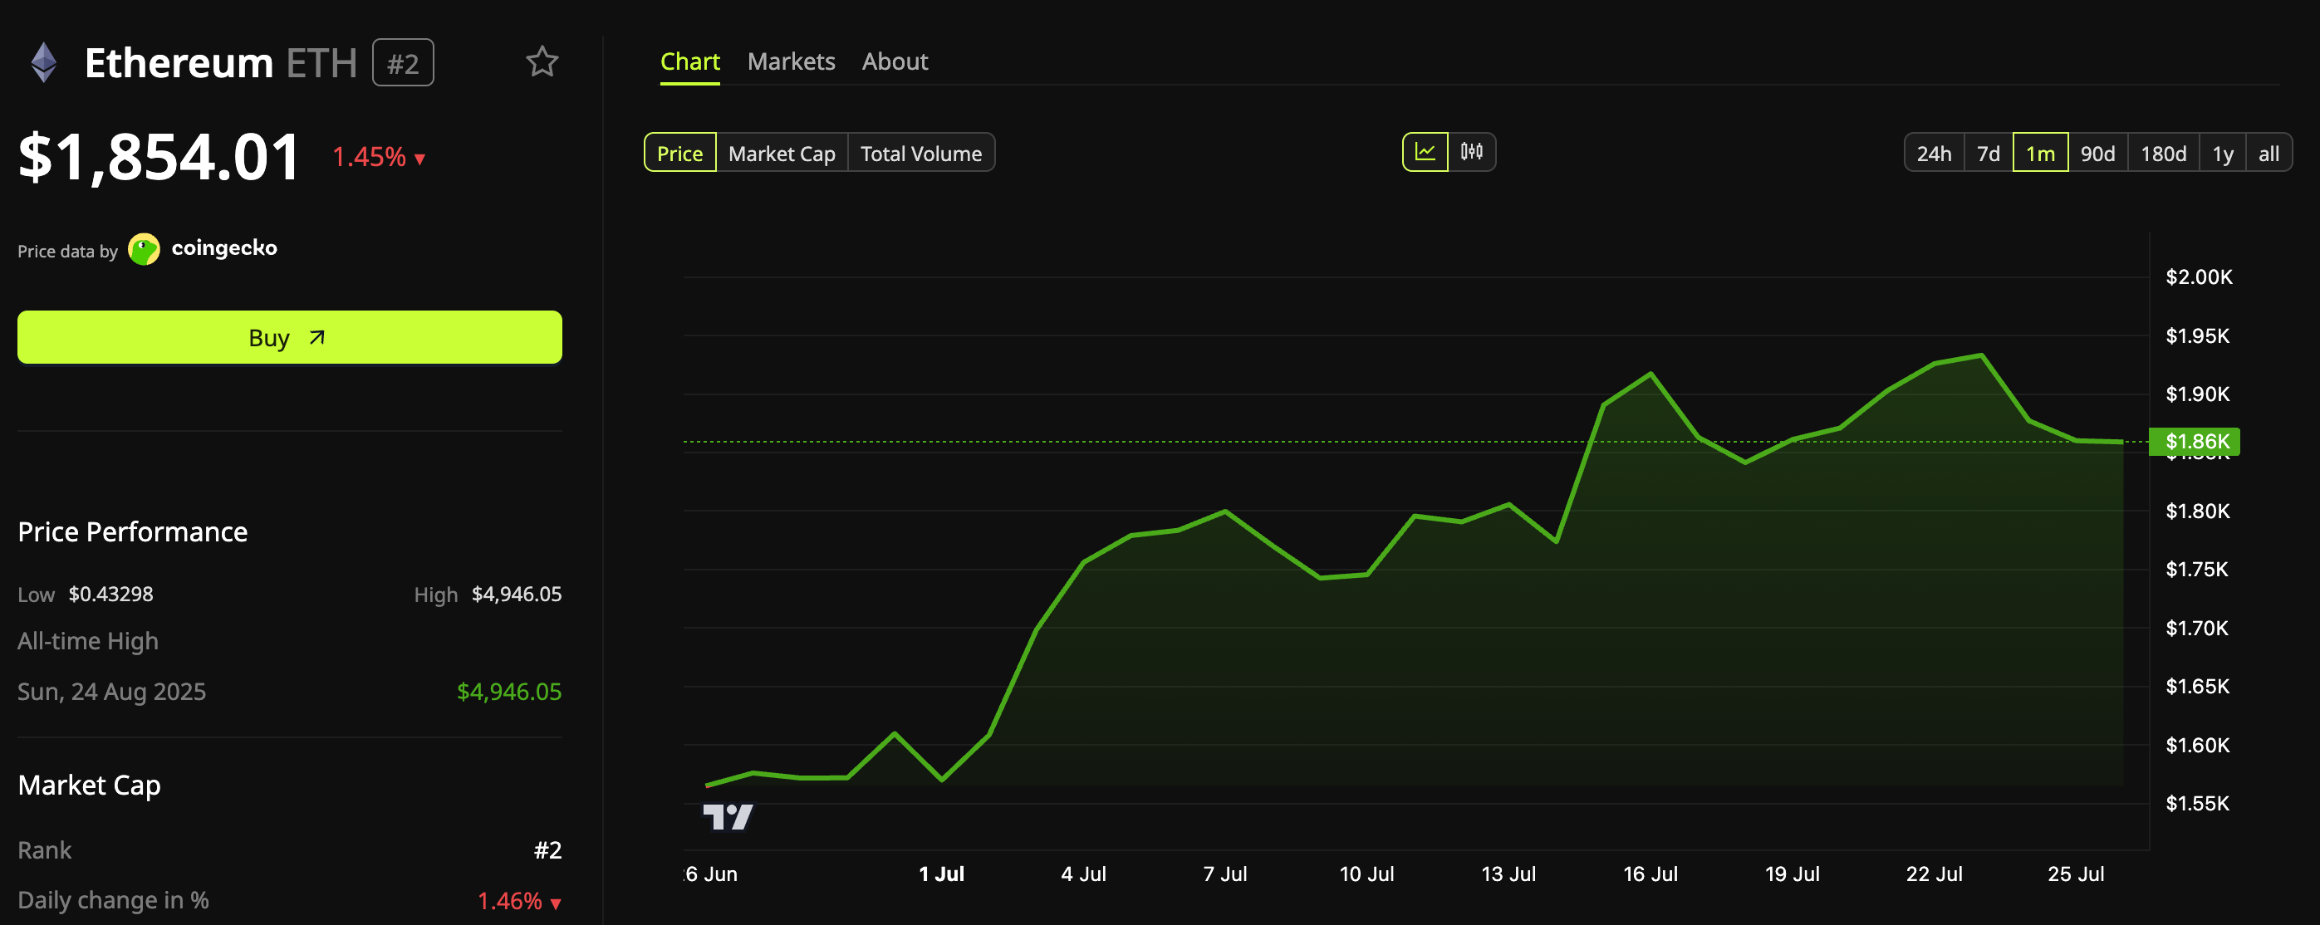Click the 1.45% price change indicator
The width and height of the screenshot is (2320, 925).
pos(378,157)
